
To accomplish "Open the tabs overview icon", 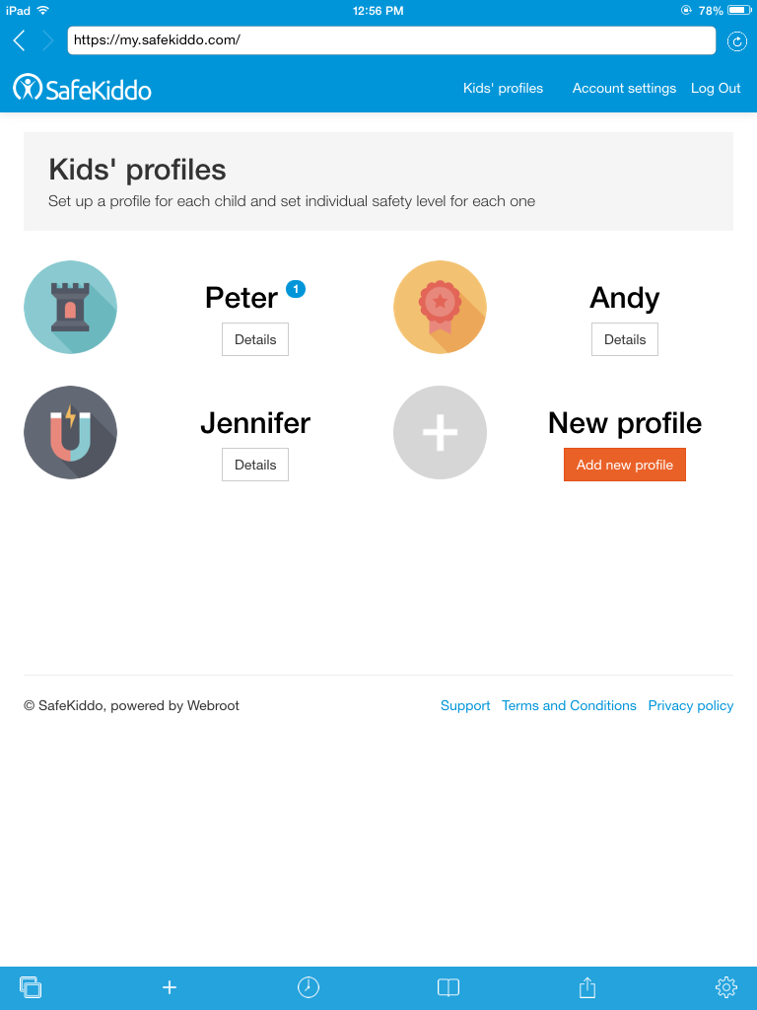I will point(31,986).
